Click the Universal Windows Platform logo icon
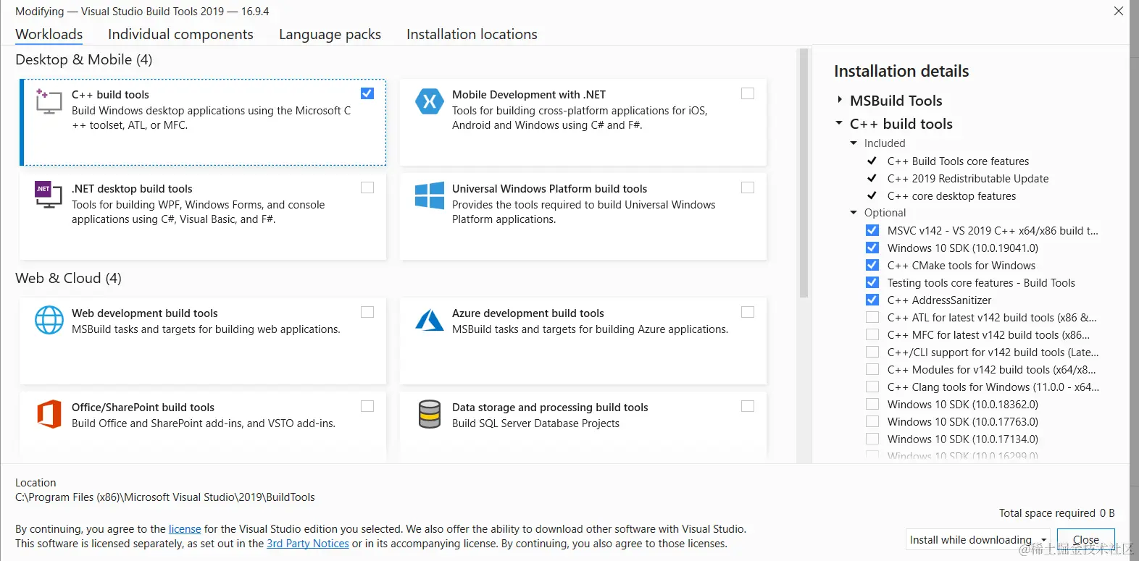 coord(429,195)
